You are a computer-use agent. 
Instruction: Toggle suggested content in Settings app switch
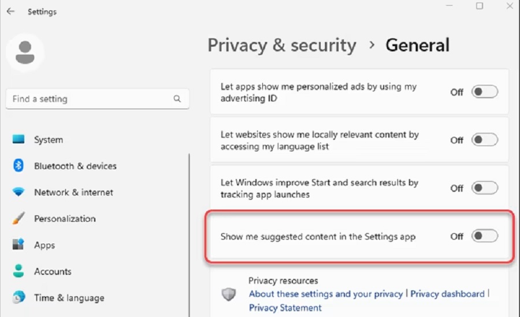pos(485,236)
